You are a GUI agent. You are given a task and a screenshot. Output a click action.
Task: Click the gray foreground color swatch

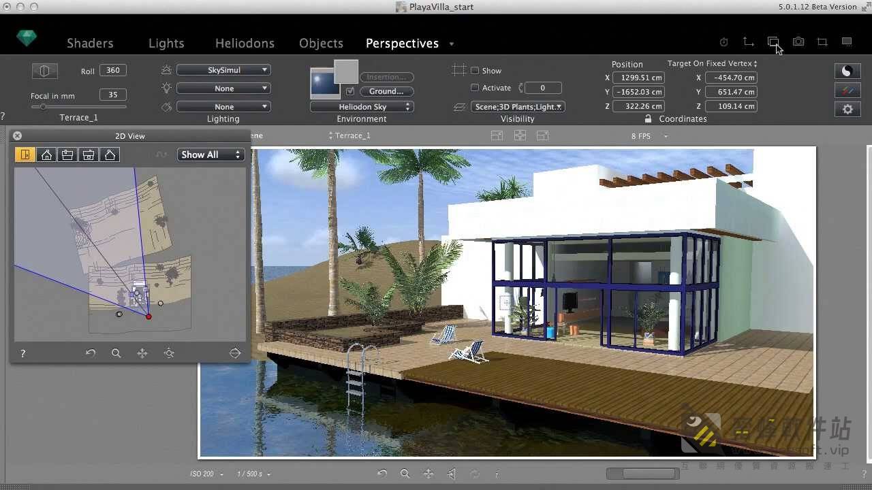(x=346, y=71)
